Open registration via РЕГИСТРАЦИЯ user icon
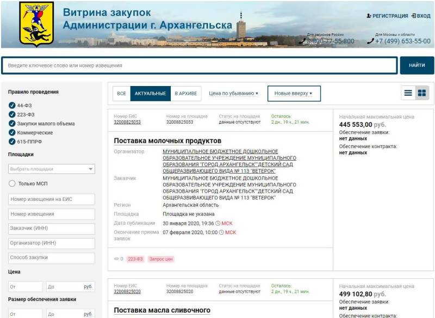 tap(370, 16)
